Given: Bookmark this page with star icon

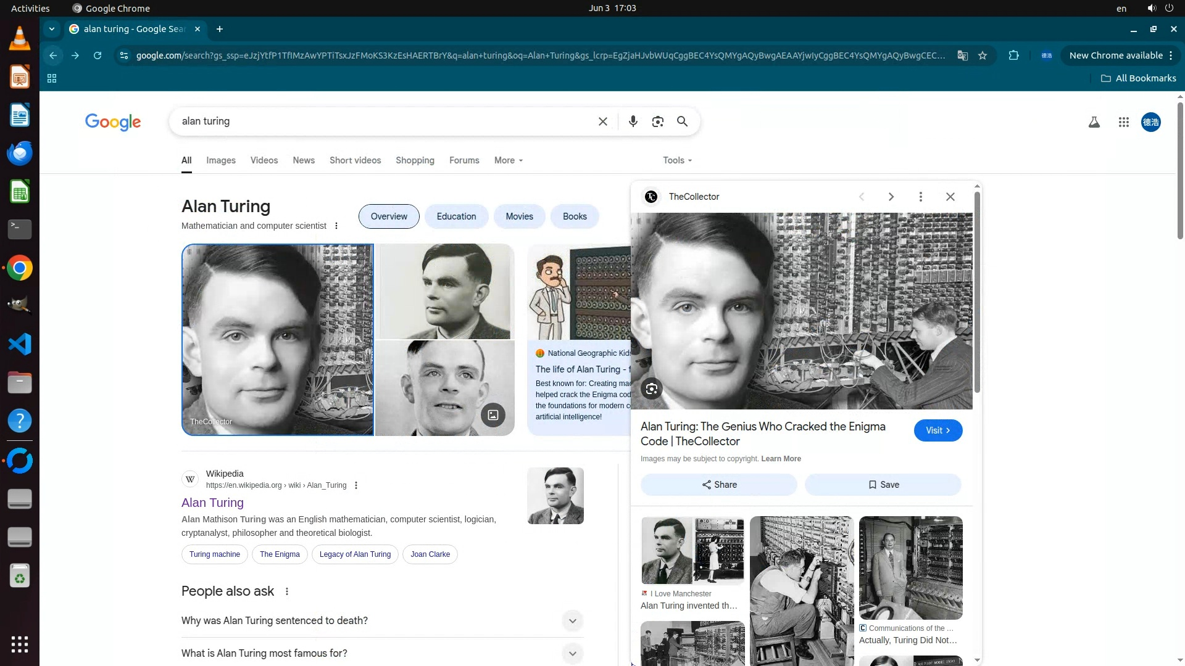Looking at the screenshot, I should (x=983, y=55).
